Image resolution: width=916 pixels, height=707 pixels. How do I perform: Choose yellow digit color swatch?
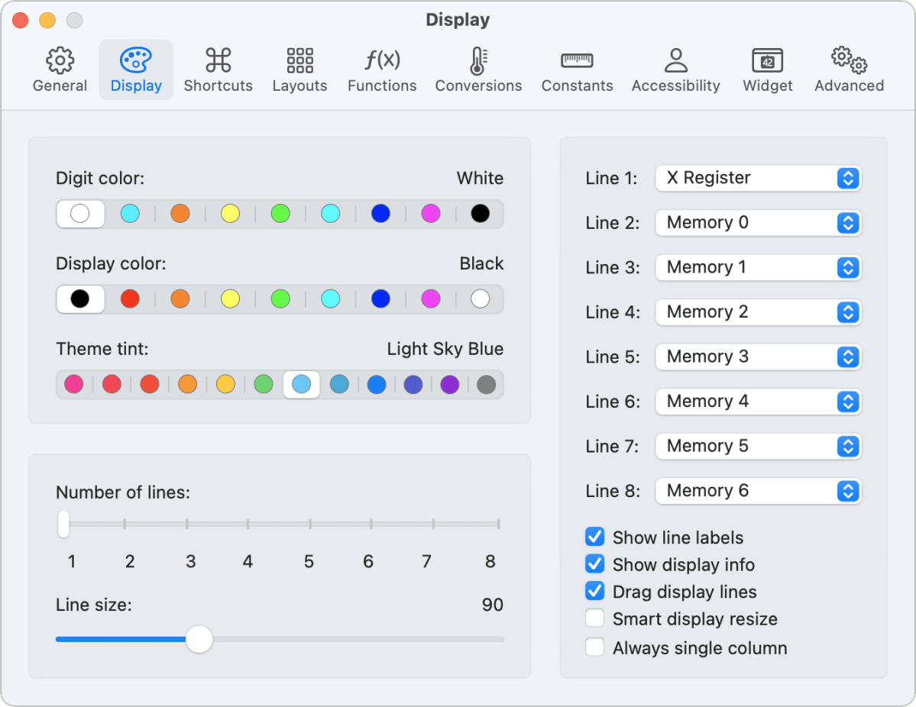pos(230,214)
